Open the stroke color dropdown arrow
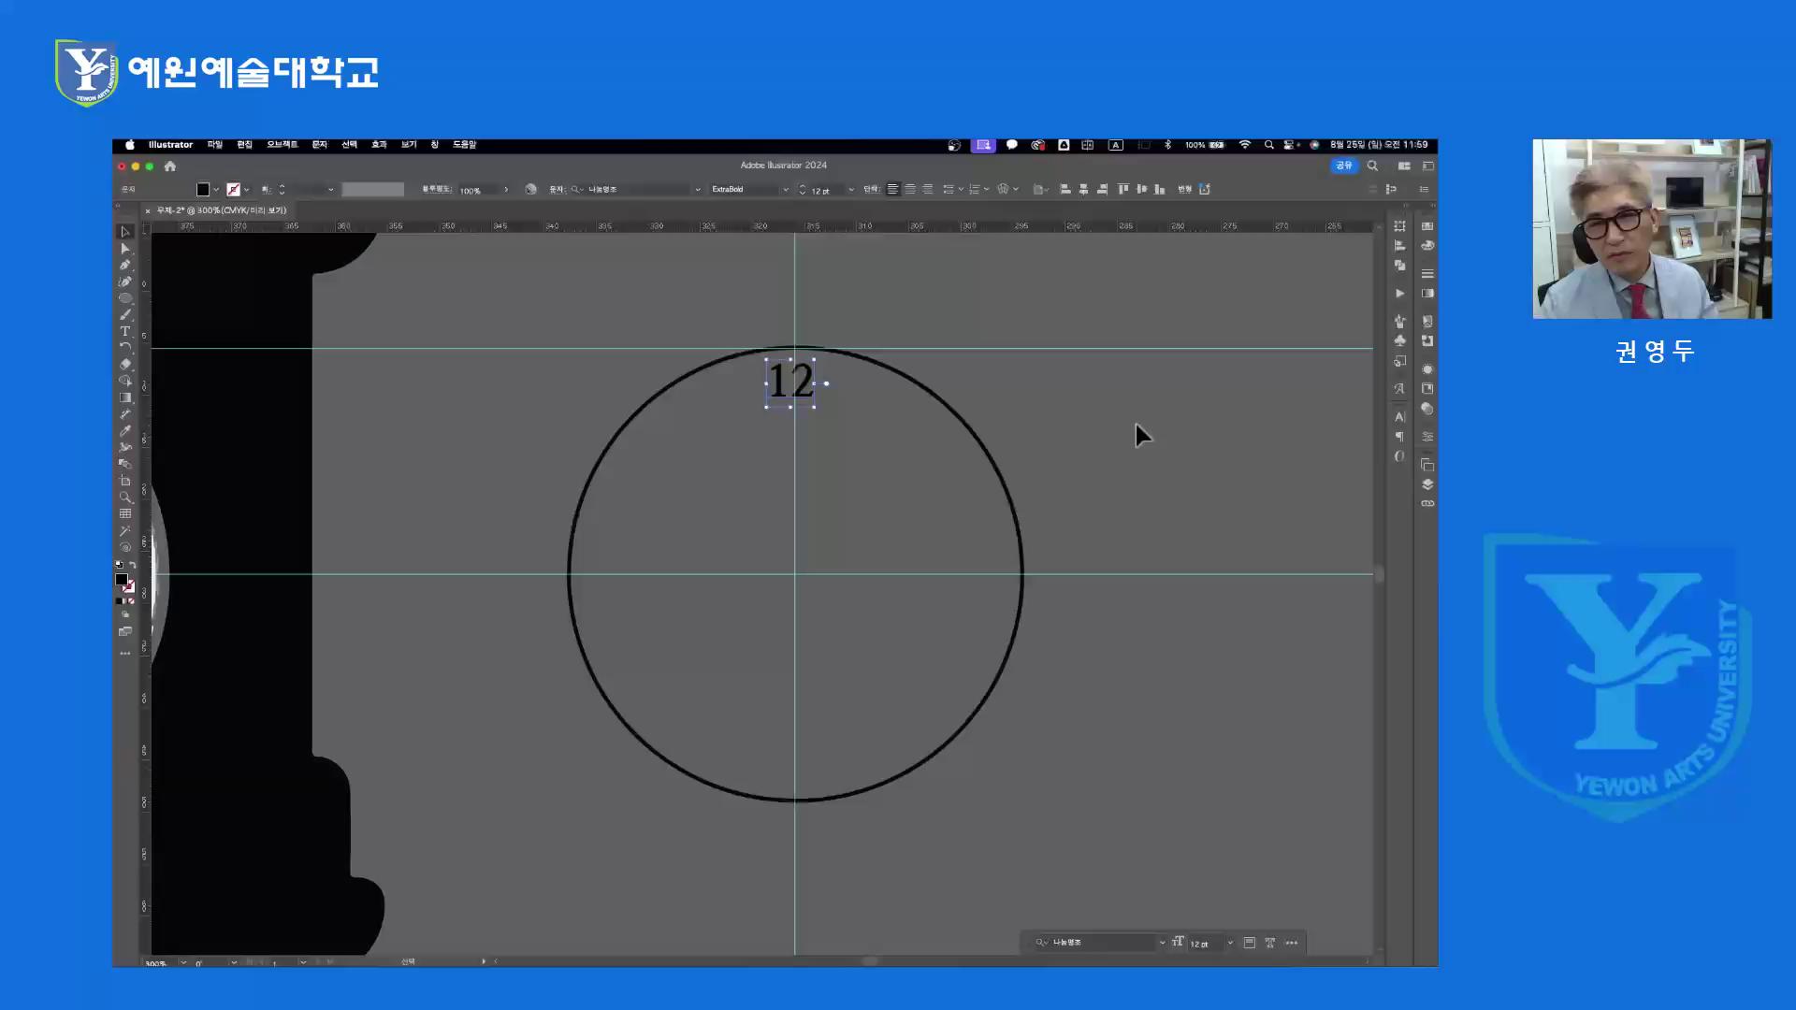Image resolution: width=1796 pixels, height=1010 pixels. pyautogui.click(x=246, y=190)
